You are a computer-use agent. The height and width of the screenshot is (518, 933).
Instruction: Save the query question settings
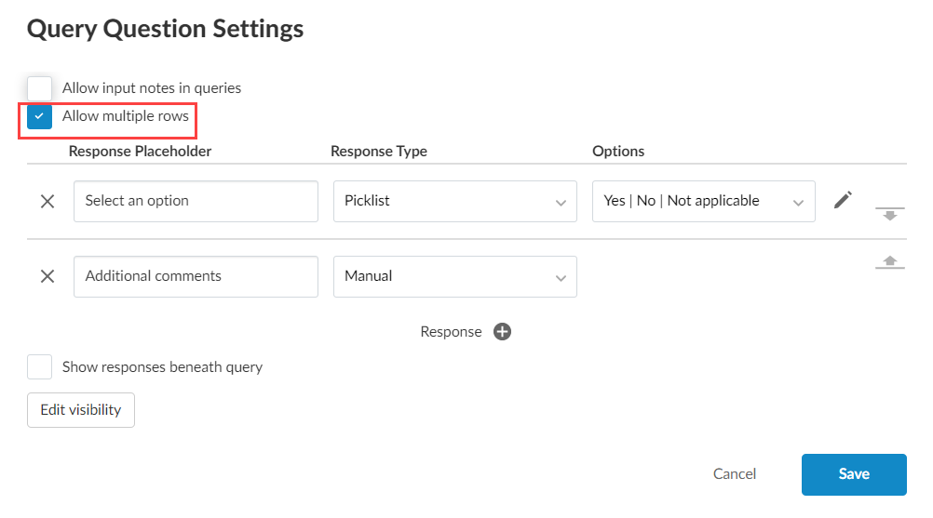tap(853, 474)
